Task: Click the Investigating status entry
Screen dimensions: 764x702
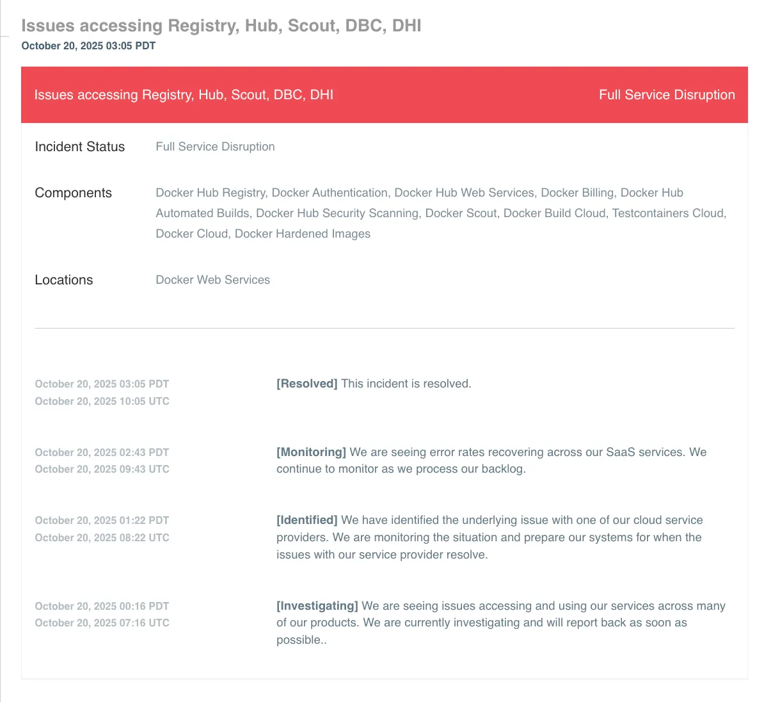Action: [x=500, y=622]
